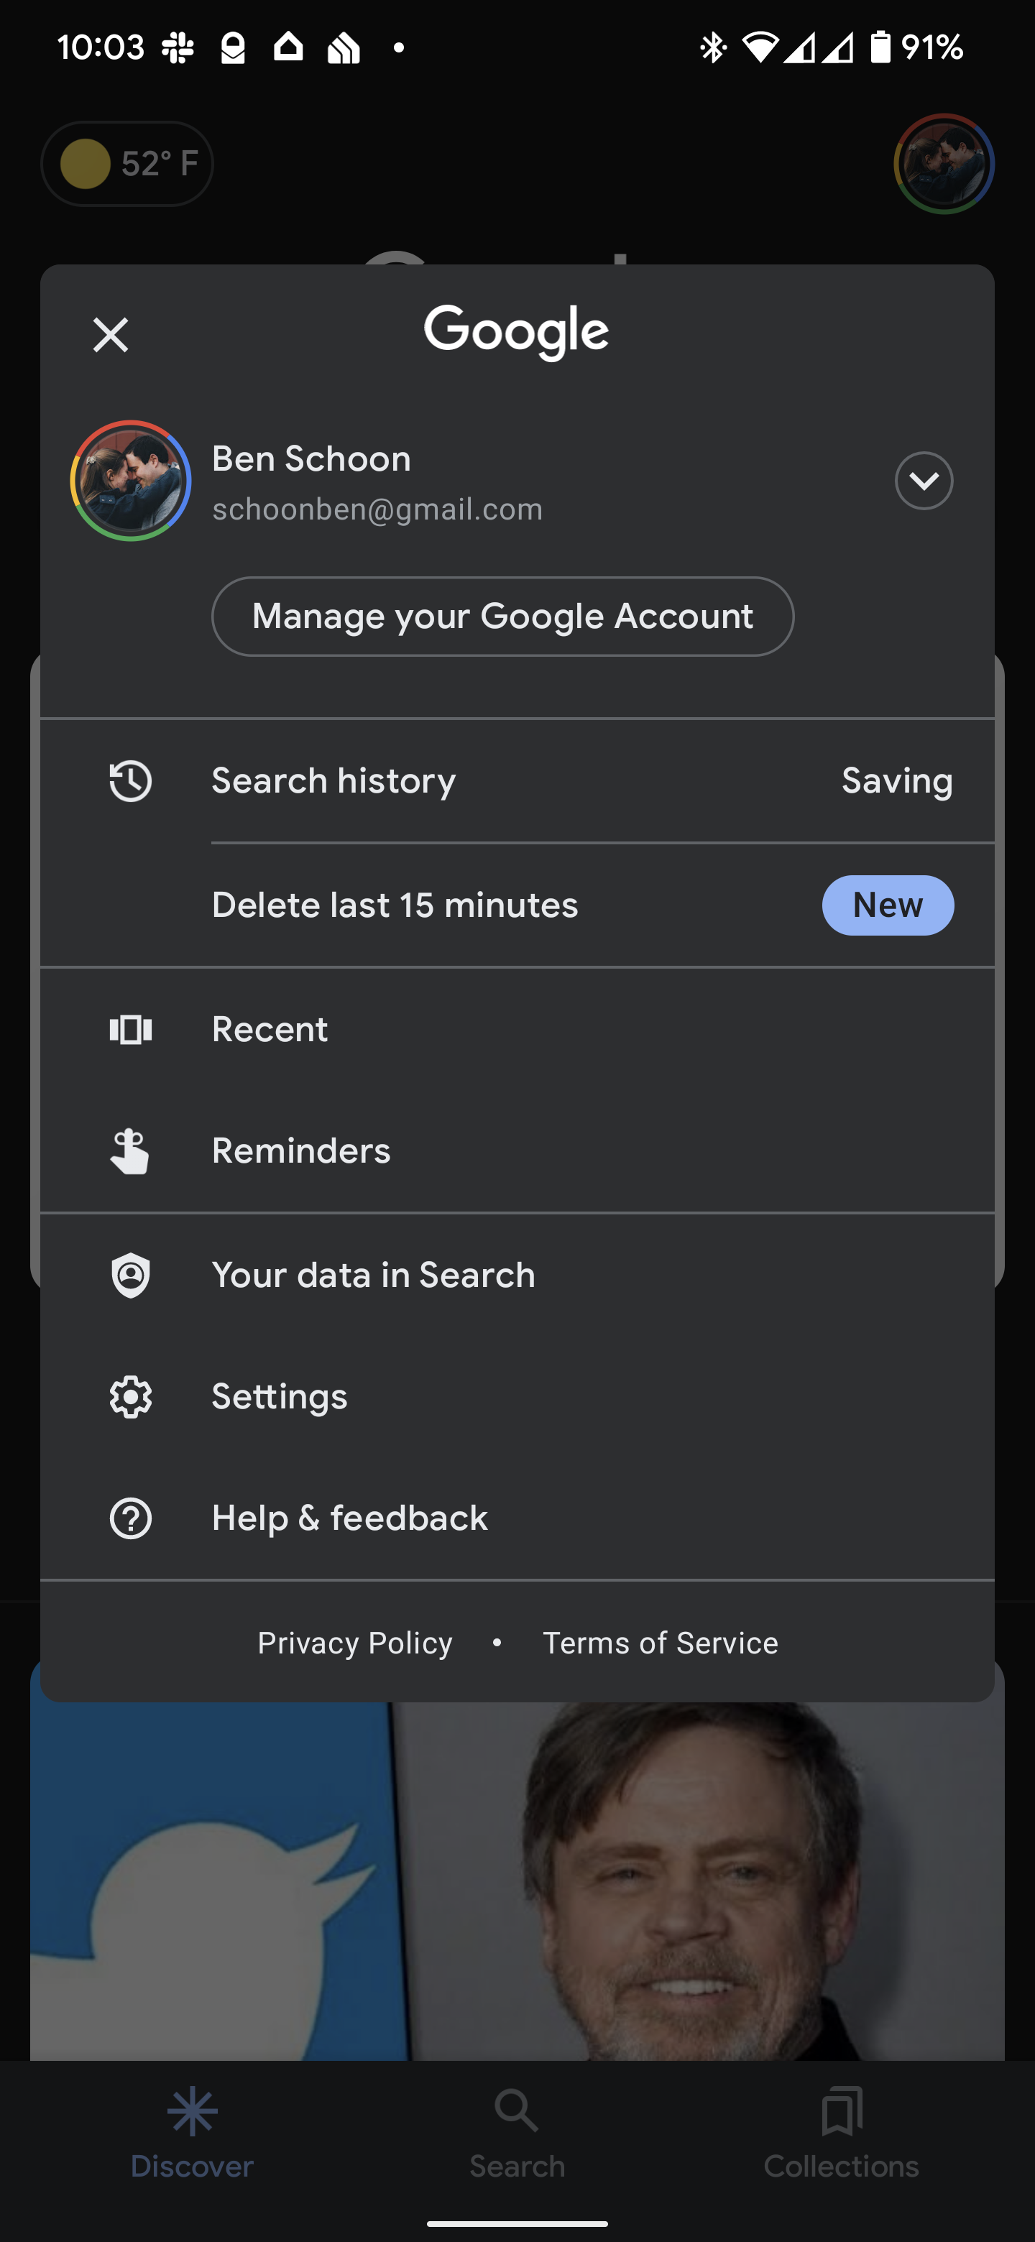Tap the Reminders finger-string icon

tap(131, 1150)
